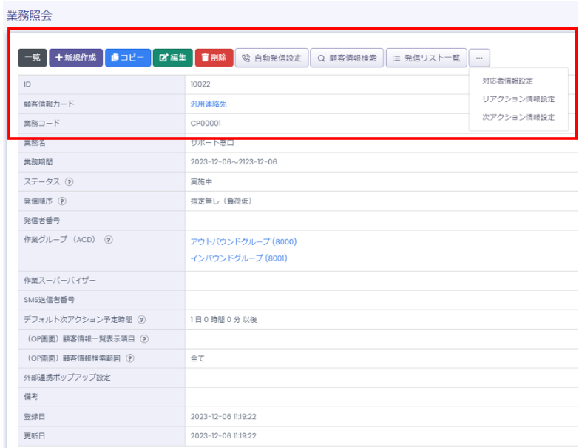
Task: Open the 発信リスト一覧 call list
Action: (x=426, y=58)
